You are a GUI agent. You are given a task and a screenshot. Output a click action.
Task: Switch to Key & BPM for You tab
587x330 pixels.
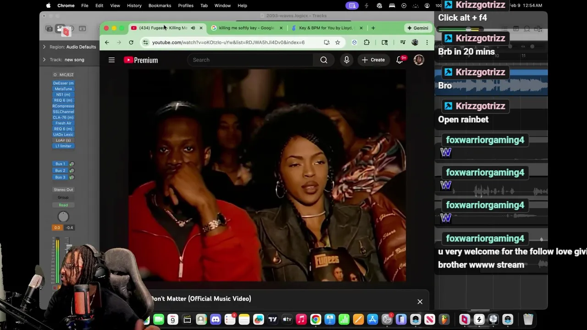(325, 28)
